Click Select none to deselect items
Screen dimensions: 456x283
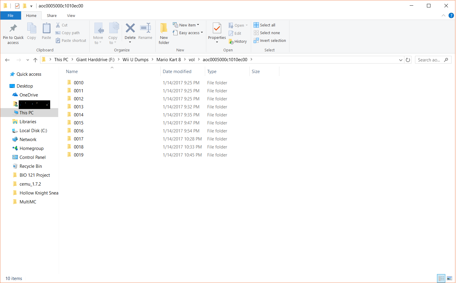click(267, 33)
